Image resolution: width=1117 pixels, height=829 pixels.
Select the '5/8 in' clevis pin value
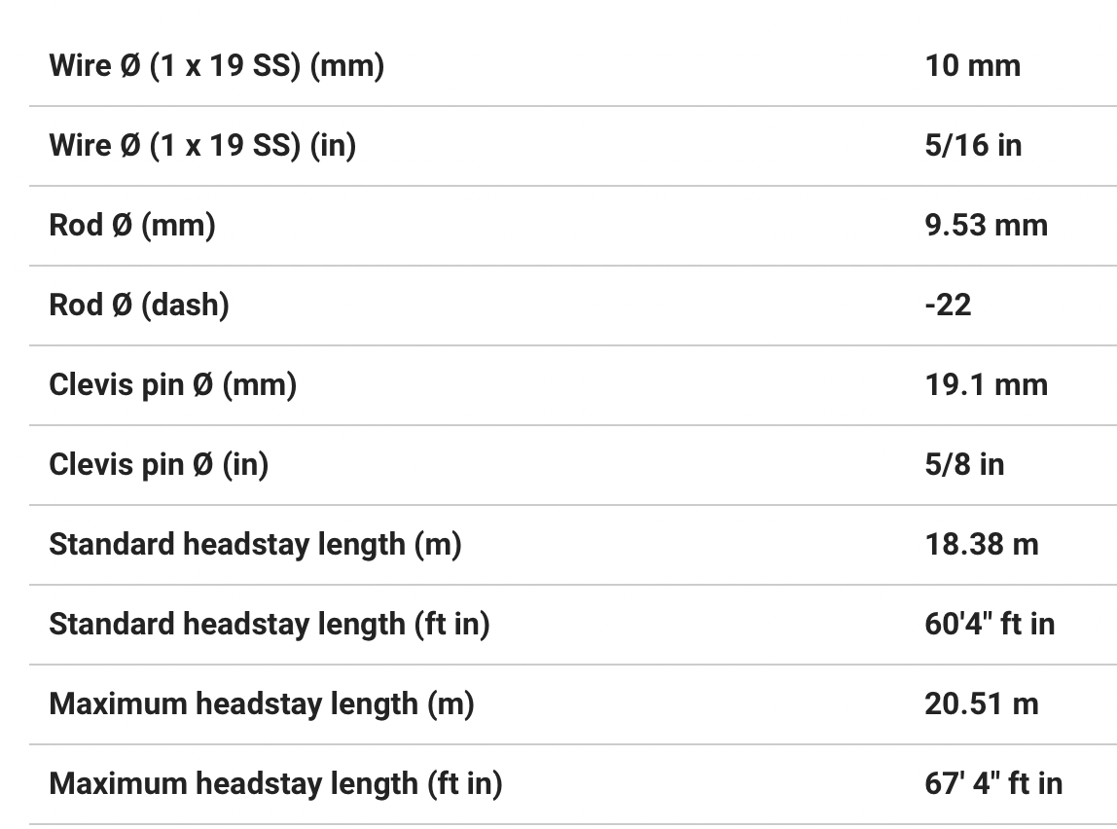pyautogui.click(x=964, y=465)
